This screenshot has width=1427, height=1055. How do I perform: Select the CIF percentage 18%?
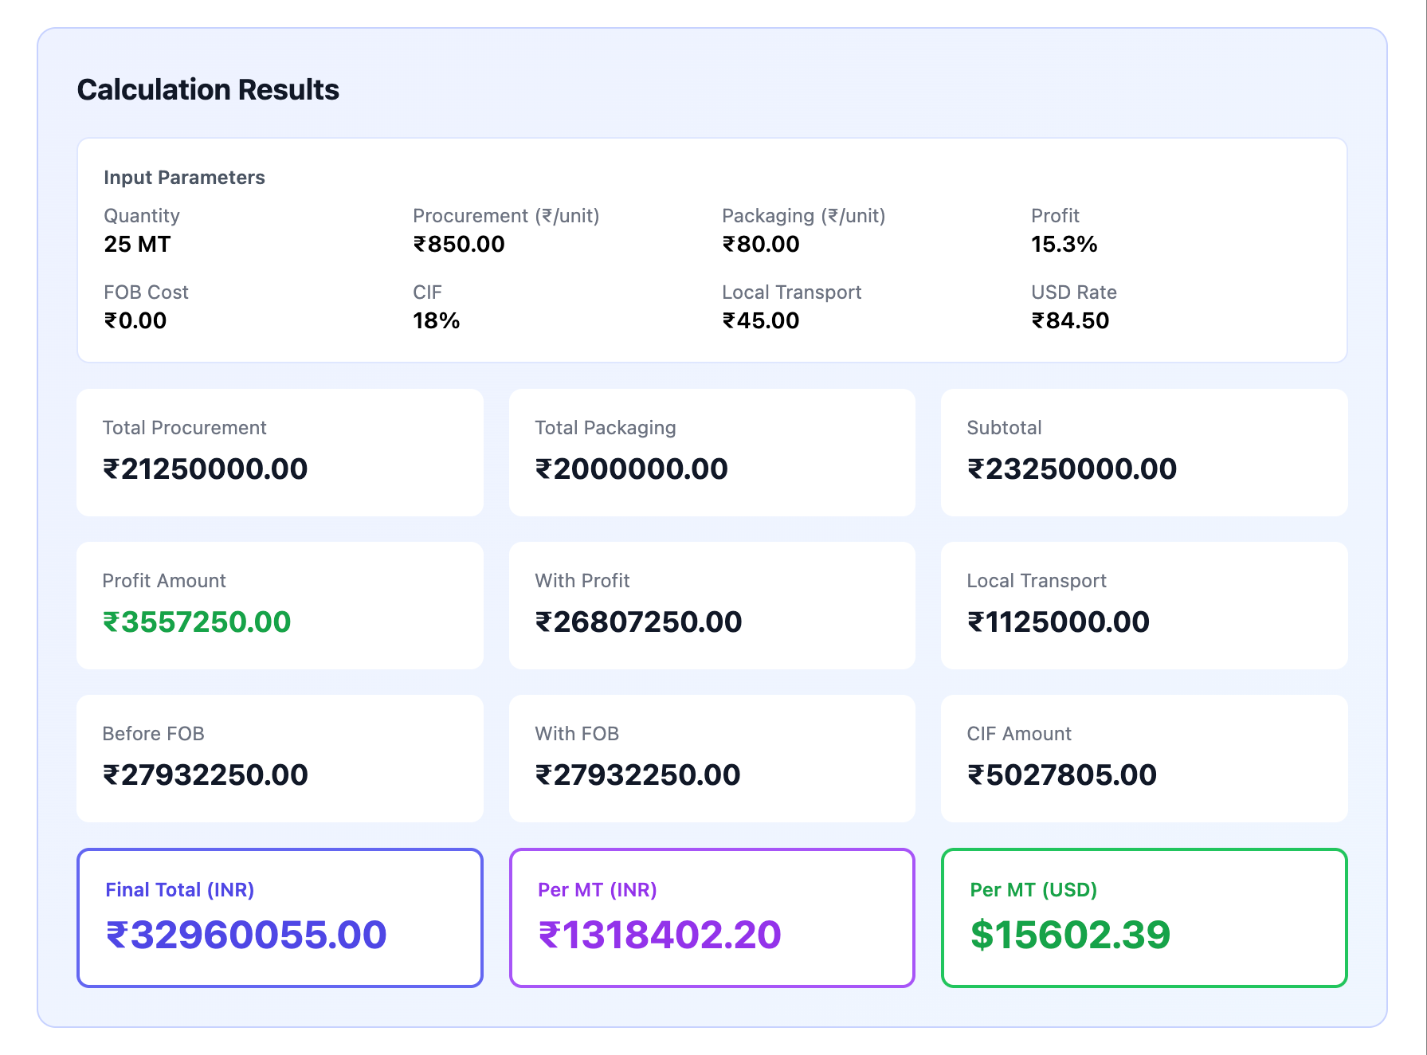[435, 320]
